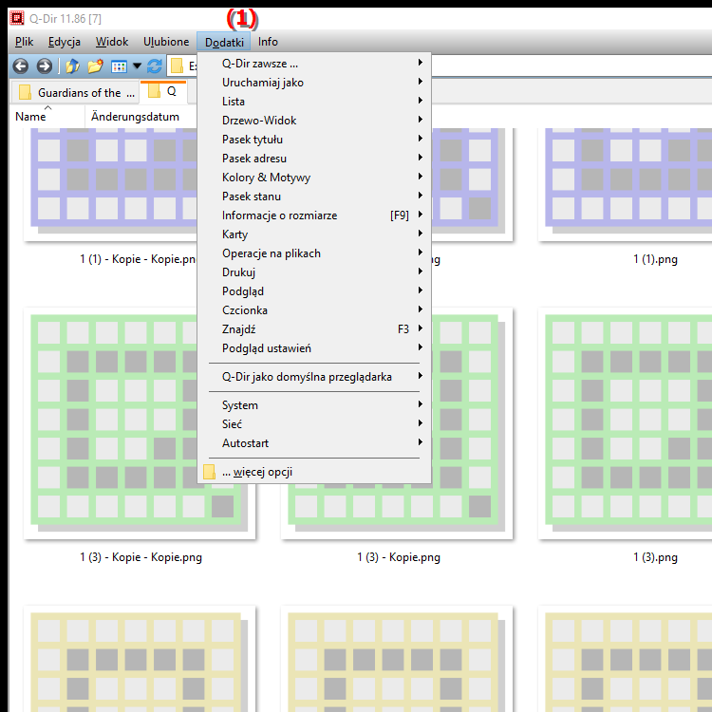
Task: Open the Ulubione menu
Action: 166,42
